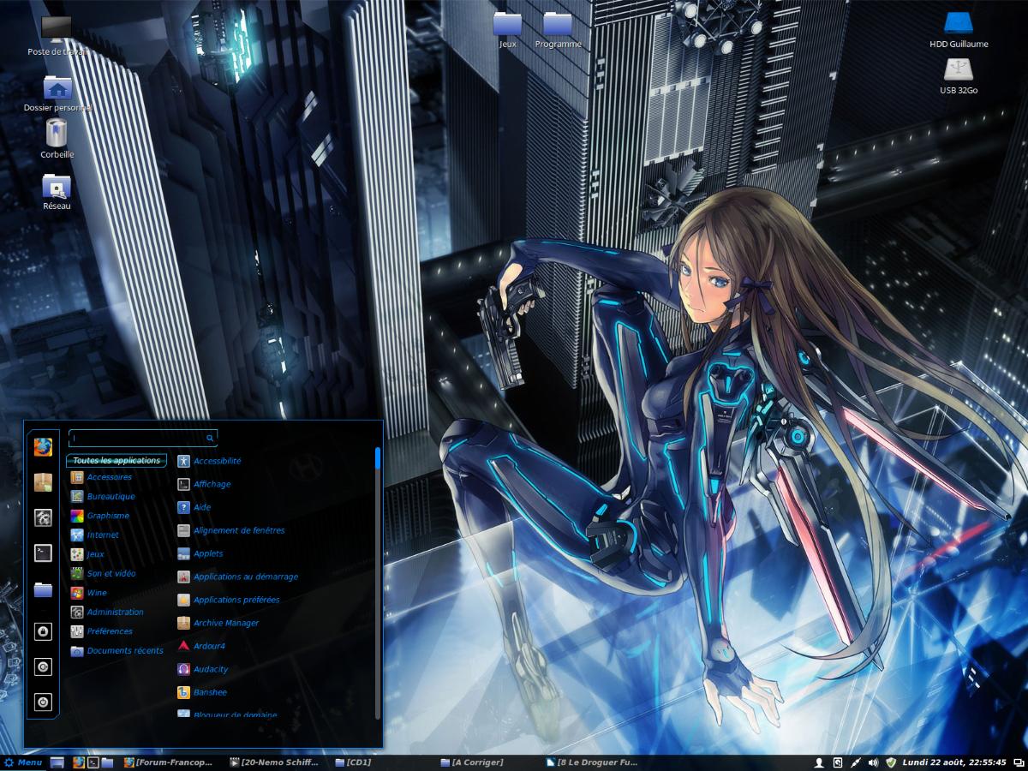1028x771 pixels.
Task: Open file manager from panel launcher
Action: coord(107,762)
